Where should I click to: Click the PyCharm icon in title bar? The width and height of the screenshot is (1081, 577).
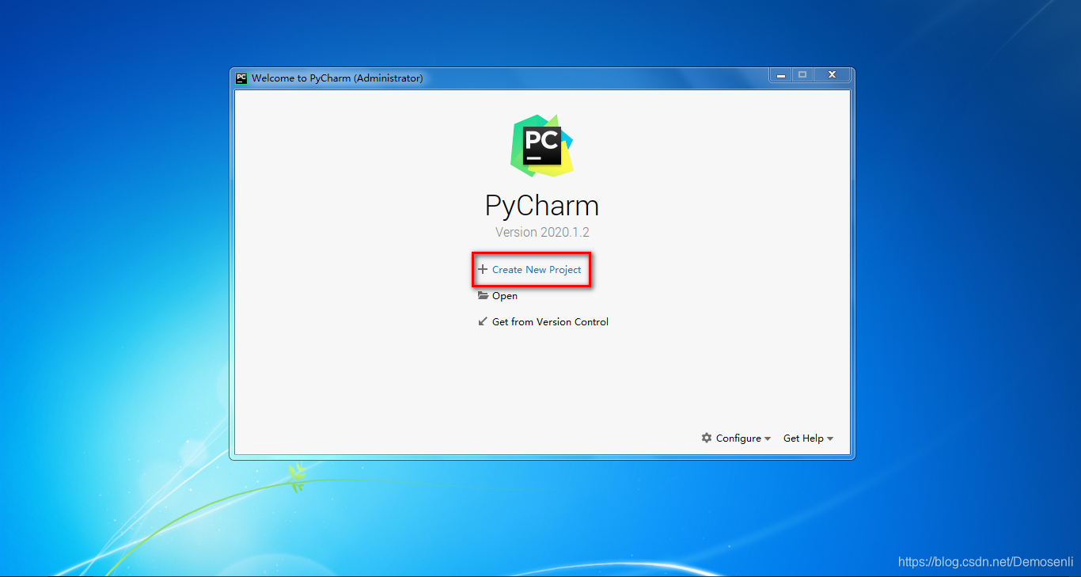(x=241, y=78)
